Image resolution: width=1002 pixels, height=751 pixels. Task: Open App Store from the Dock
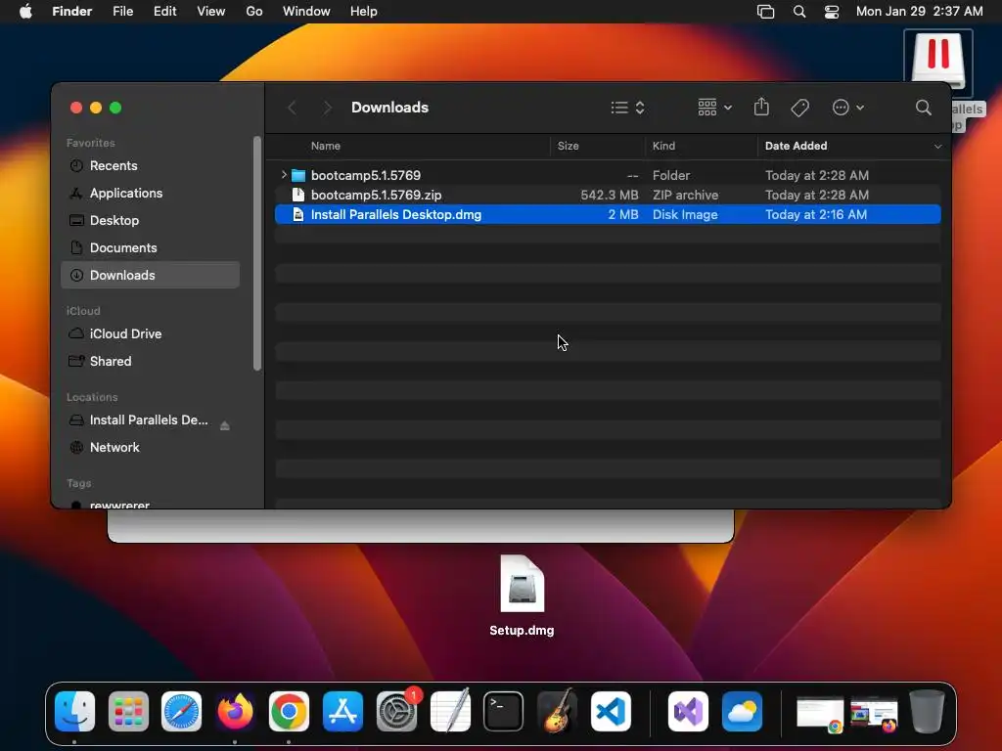tap(343, 712)
